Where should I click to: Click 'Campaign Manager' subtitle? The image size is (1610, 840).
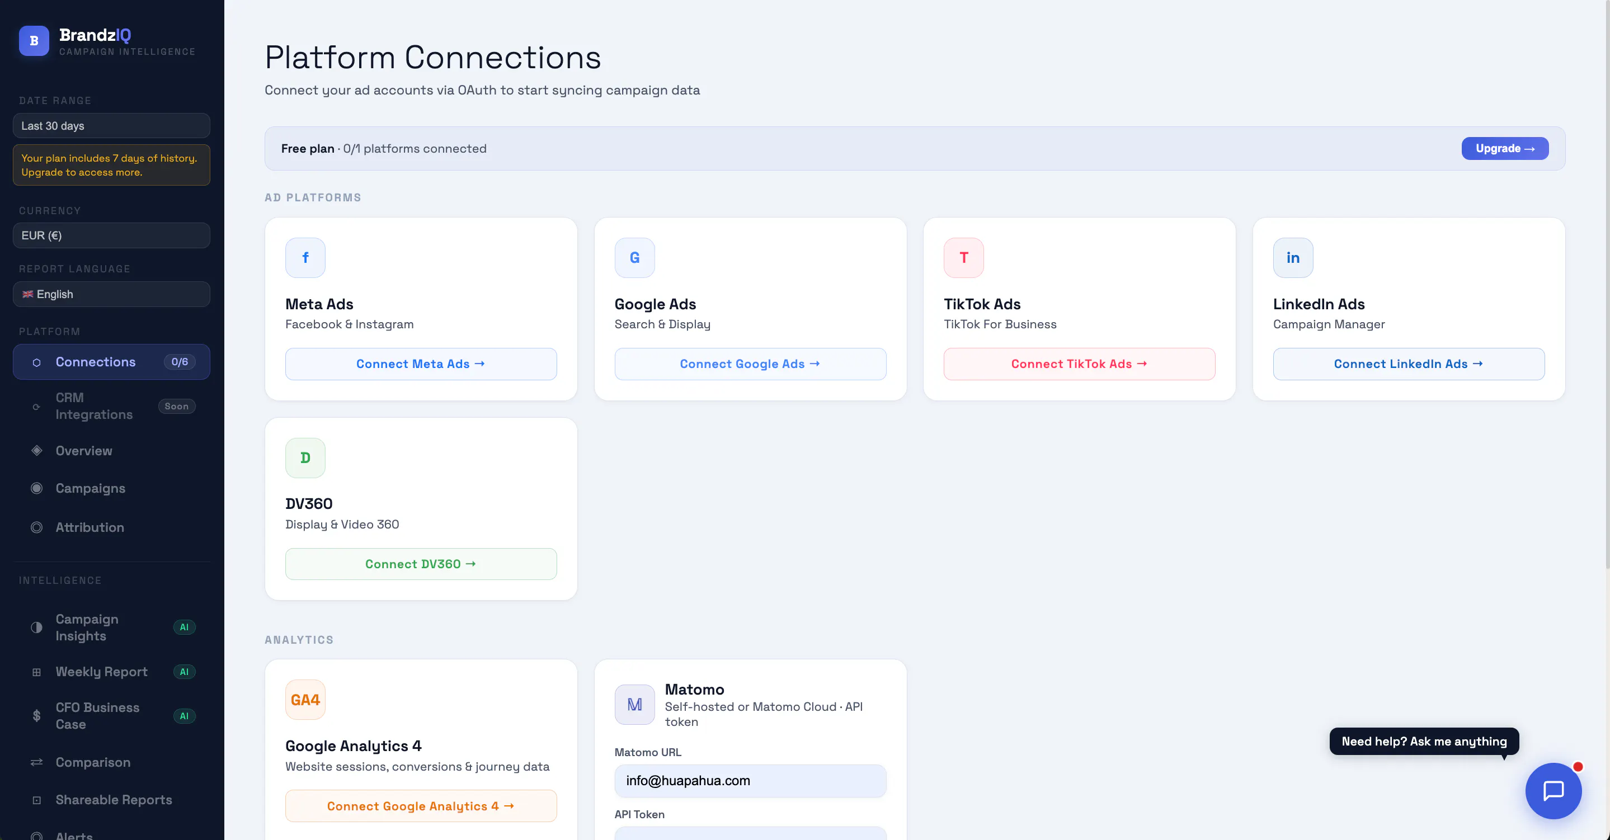pos(1329,324)
